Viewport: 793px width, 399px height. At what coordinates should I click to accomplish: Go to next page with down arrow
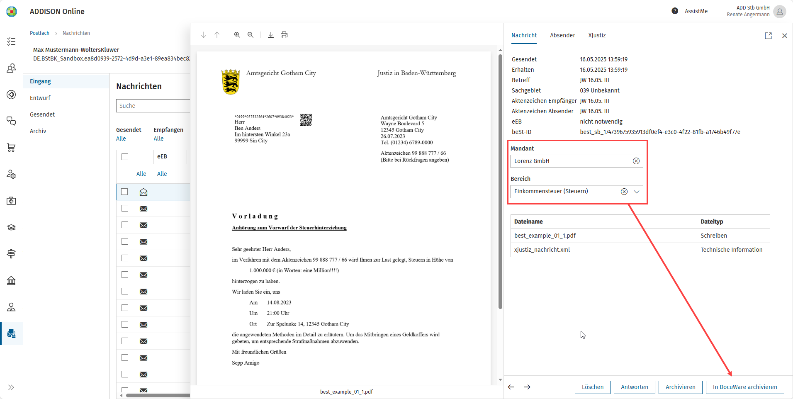coord(204,35)
